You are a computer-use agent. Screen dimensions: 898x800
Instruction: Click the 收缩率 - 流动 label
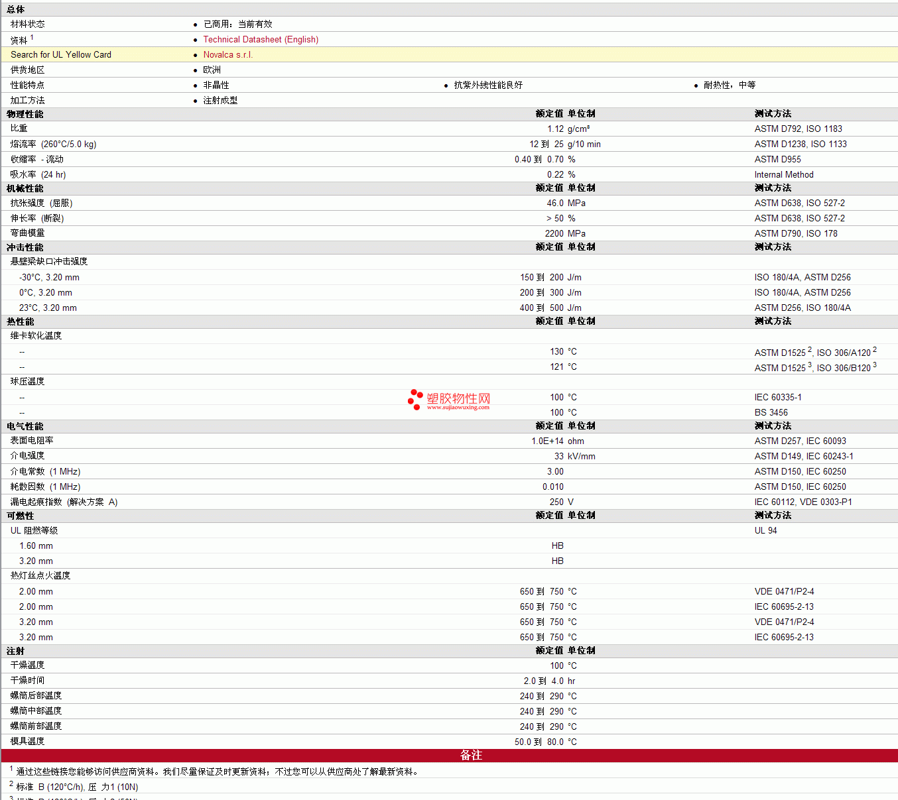[36, 159]
